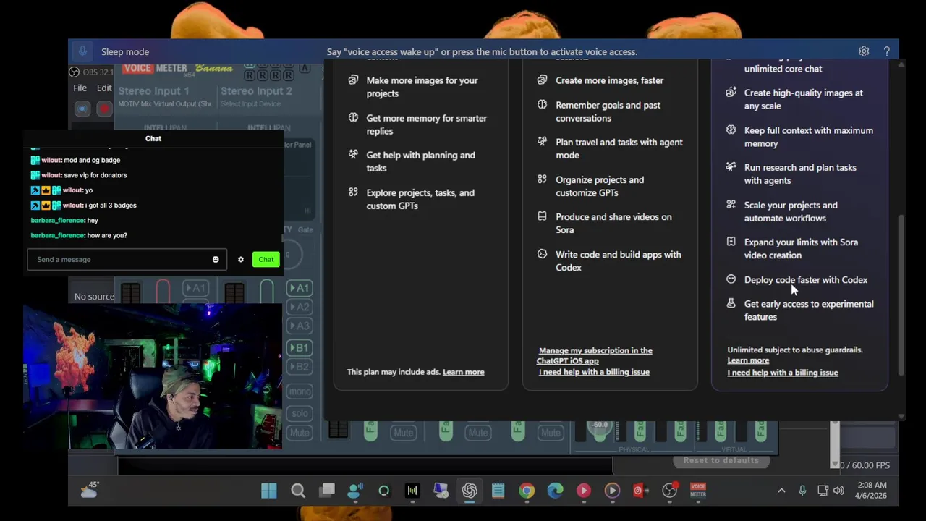Open Google Chrome from the taskbar
Screen dimensions: 926x521
527,491
